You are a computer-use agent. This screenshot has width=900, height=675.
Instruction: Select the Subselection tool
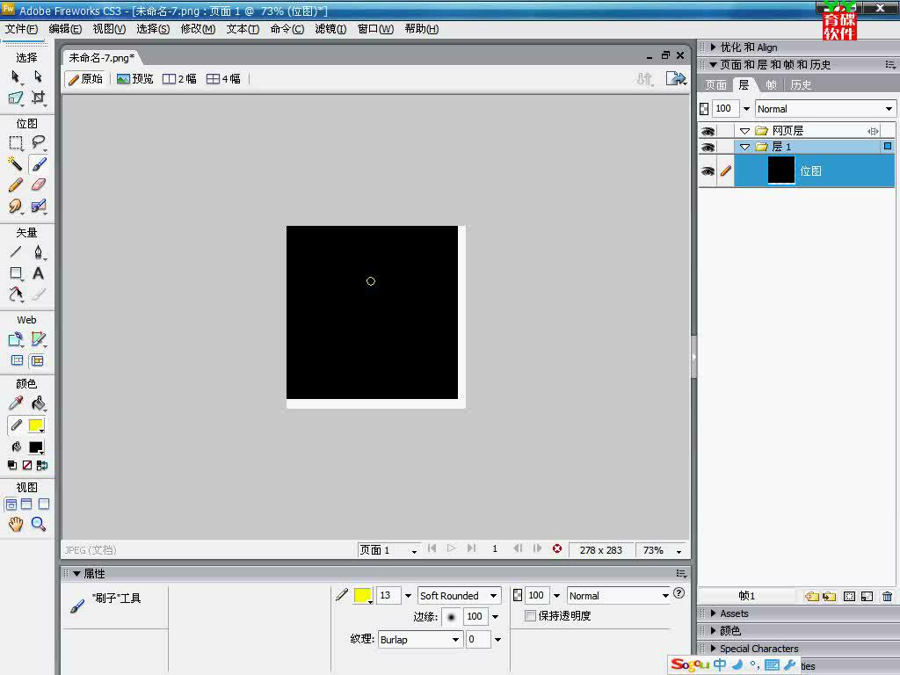[x=38, y=76]
